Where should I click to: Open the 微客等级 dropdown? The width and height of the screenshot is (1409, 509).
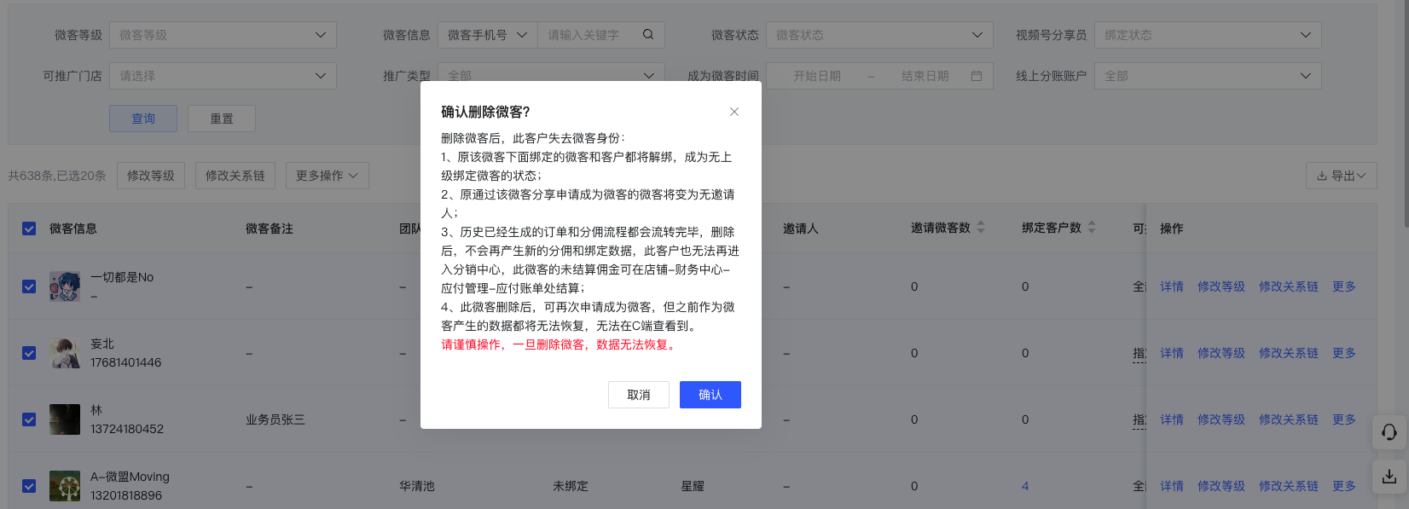coord(223,35)
